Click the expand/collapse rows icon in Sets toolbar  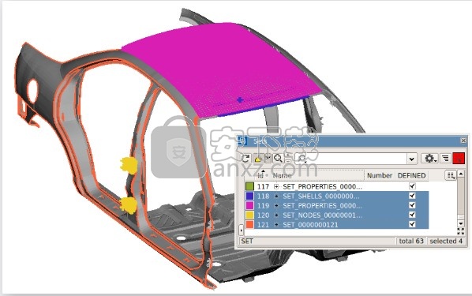point(288,158)
